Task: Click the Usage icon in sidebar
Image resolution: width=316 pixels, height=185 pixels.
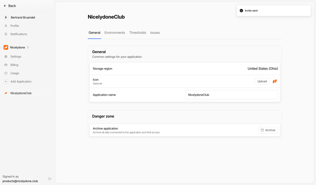Action: tap(6, 73)
